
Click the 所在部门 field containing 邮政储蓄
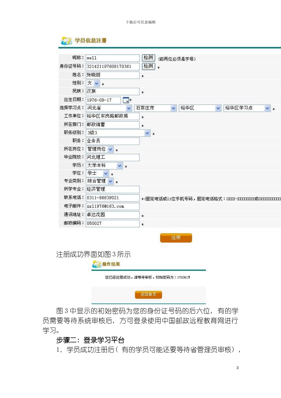(x=113, y=125)
